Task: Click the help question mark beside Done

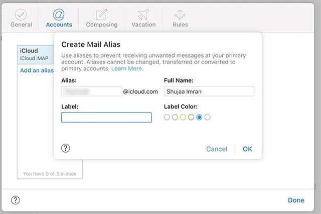Action: tap(16, 200)
